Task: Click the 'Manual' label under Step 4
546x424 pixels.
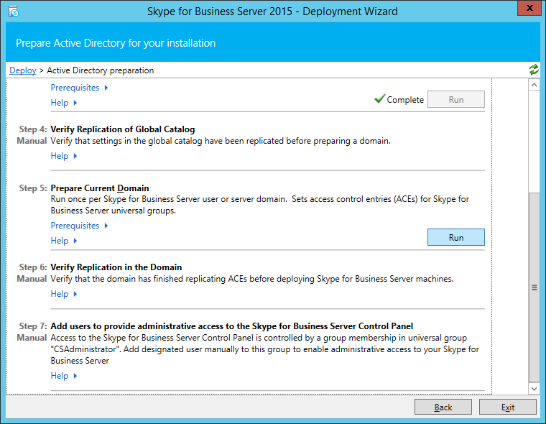Action: (x=32, y=141)
